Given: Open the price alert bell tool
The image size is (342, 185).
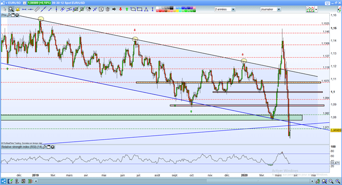Looking at the screenshot, I should coord(18,9).
